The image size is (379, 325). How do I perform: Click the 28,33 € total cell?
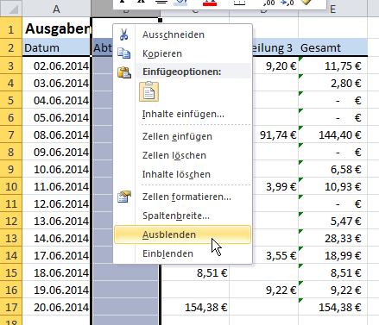click(333, 238)
